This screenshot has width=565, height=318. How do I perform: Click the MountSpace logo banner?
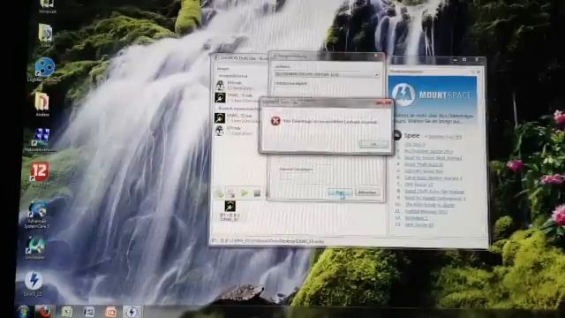click(433, 95)
